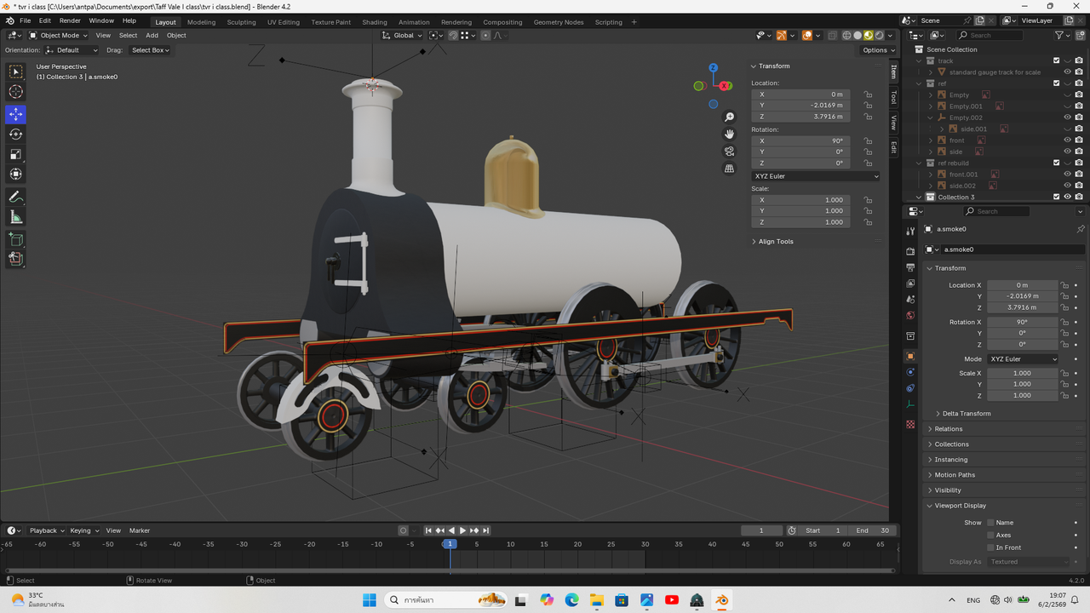Select the Rotate tool
The height and width of the screenshot is (613, 1090).
tap(15, 134)
